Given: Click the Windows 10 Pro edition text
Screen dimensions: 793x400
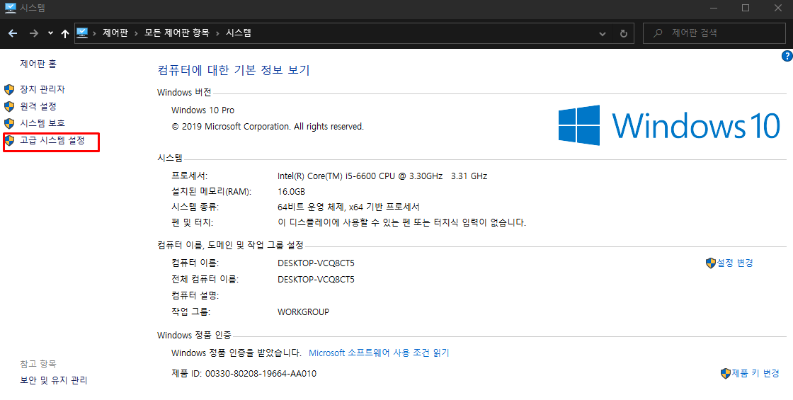Looking at the screenshot, I should coord(202,110).
